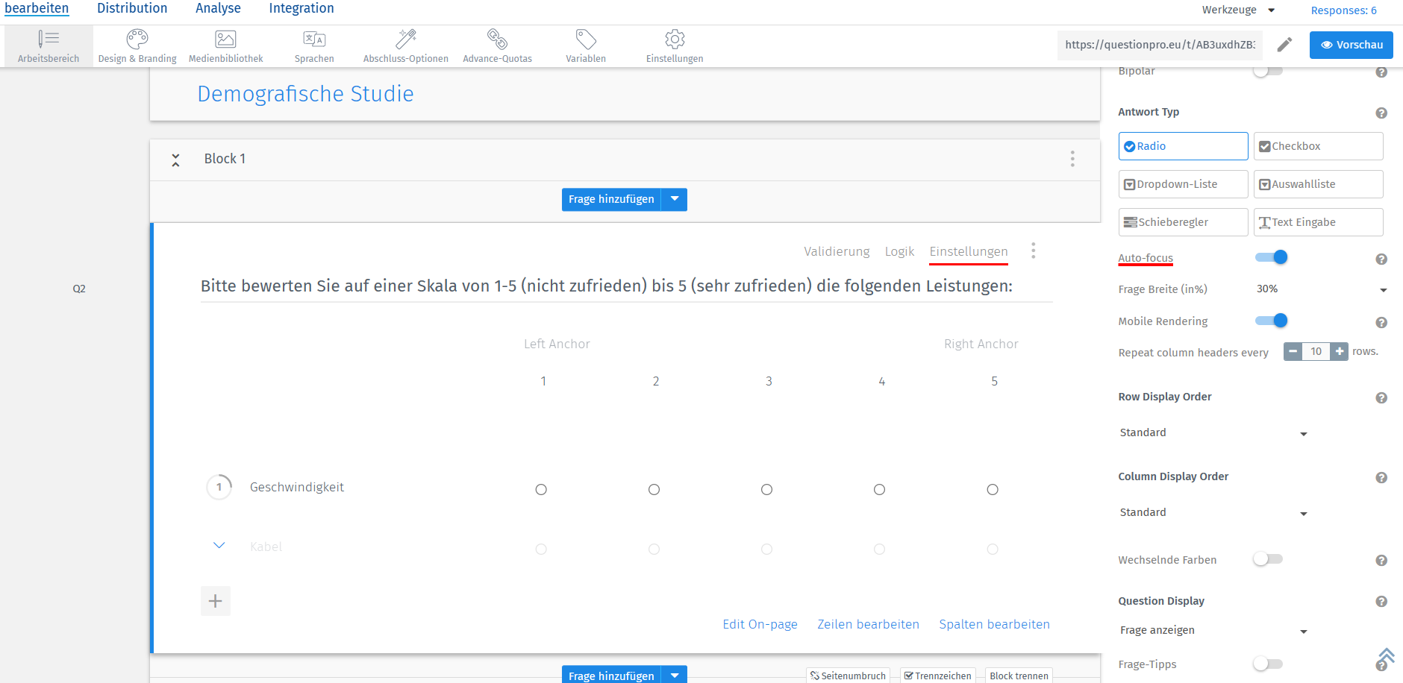This screenshot has height=683, width=1403.
Task: Open the Variablen tag icon
Action: (586, 39)
